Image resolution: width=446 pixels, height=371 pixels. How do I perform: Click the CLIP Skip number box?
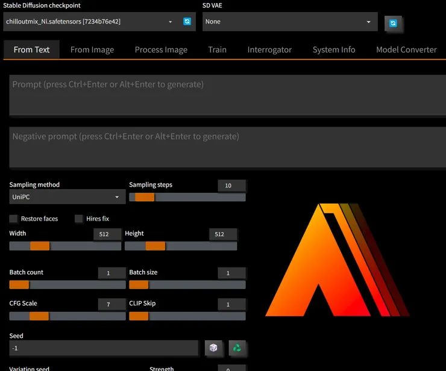point(231,304)
